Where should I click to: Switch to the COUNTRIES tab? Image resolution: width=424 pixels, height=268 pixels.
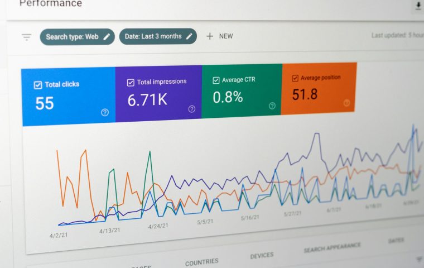pos(202,262)
